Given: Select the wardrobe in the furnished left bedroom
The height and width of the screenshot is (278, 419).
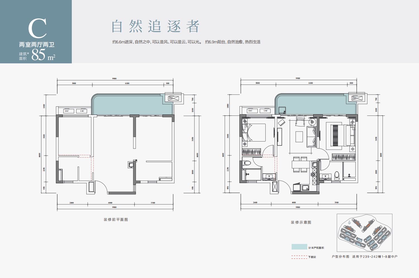Looking at the screenshot, I should [252, 152].
